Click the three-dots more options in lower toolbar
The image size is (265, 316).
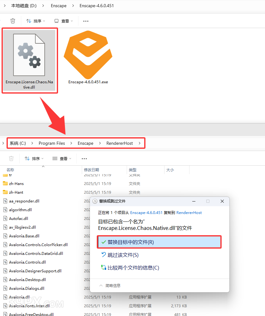tap(84, 158)
